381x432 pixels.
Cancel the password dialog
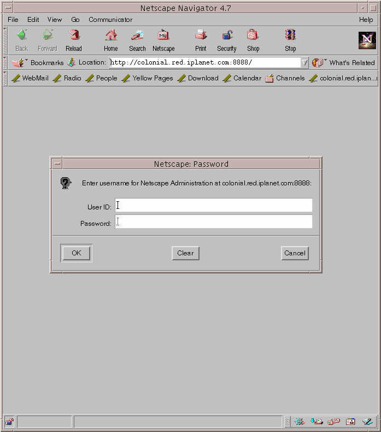click(295, 253)
